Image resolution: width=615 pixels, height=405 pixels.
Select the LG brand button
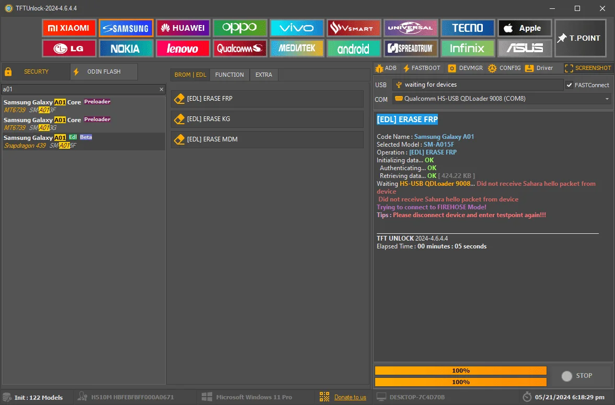69,49
